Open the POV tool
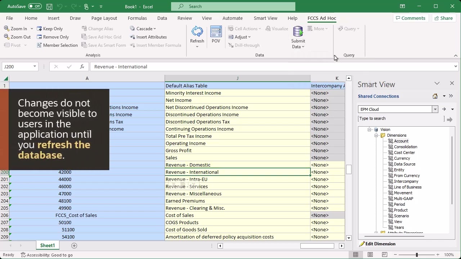This screenshot has width=461, height=259. [x=216, y=35]
